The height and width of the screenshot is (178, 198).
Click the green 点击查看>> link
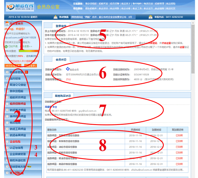[26, 46]
